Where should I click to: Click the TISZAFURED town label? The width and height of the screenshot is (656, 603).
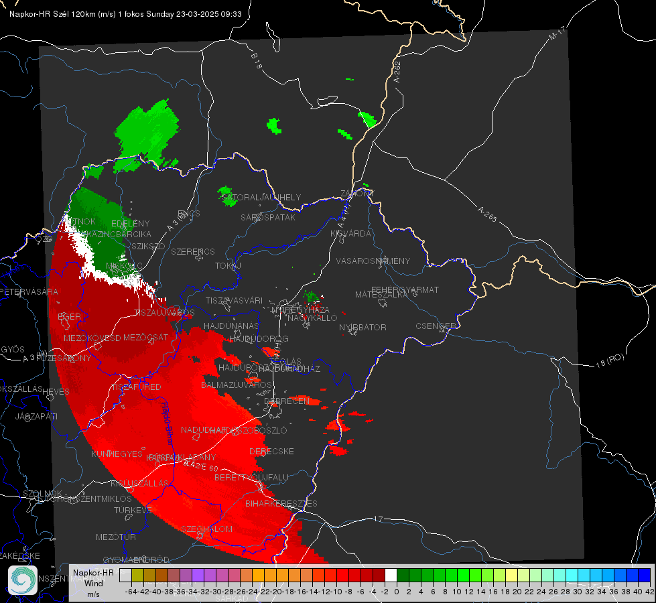(136, 387)
